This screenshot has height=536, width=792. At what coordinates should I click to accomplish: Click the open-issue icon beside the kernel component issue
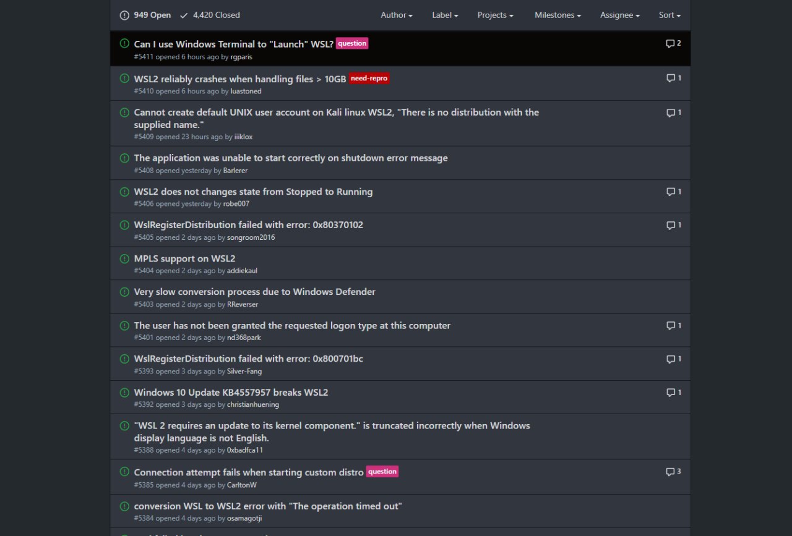click(124, 425)
